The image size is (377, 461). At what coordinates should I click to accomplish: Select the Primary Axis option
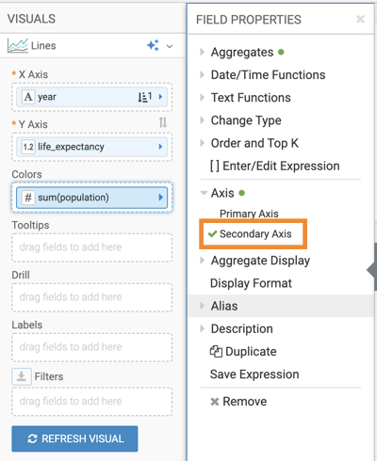point(249,214)
